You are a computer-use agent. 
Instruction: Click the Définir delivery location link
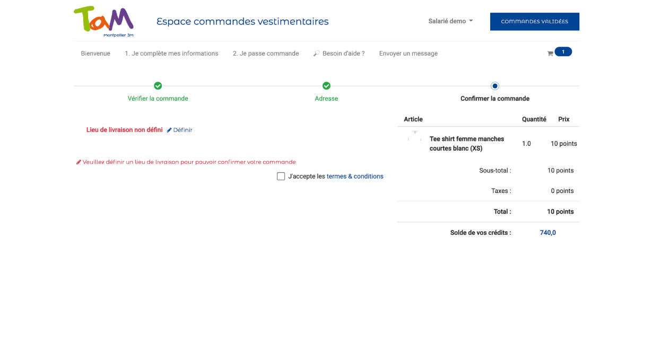(x=182, y=130)
